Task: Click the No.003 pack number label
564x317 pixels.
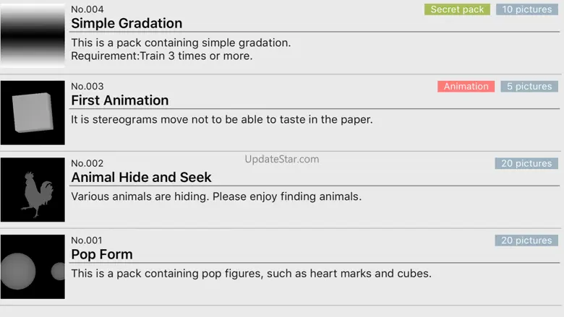Action: click(87, 87)
